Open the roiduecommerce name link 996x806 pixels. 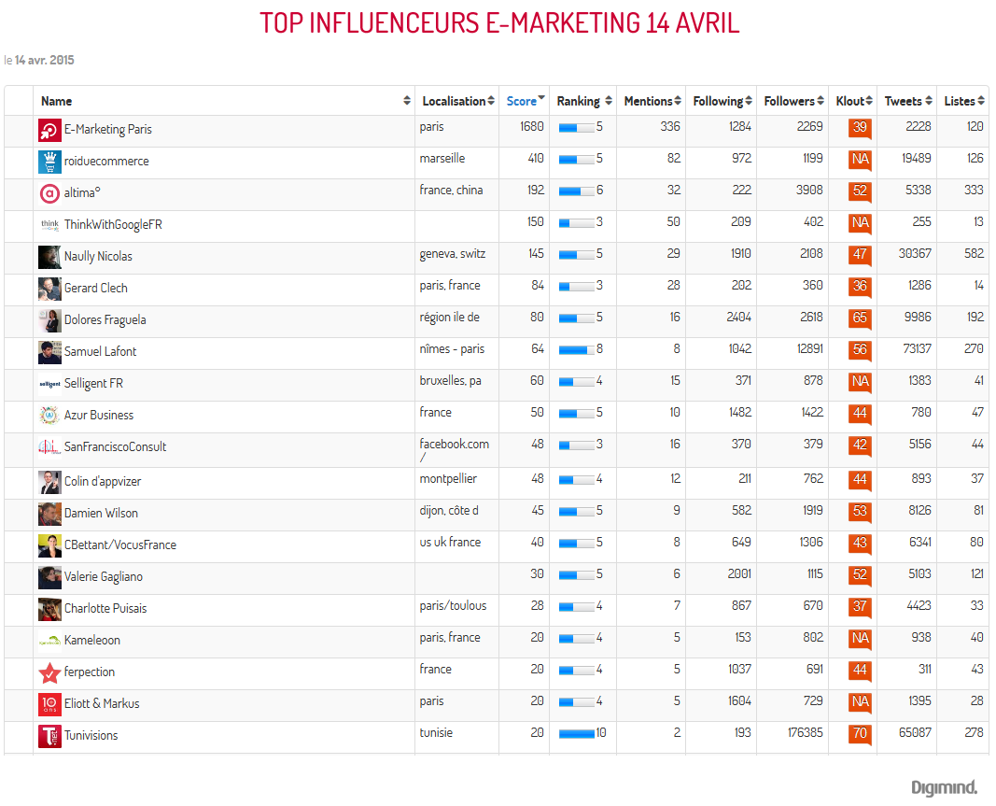tap(106, 162)
